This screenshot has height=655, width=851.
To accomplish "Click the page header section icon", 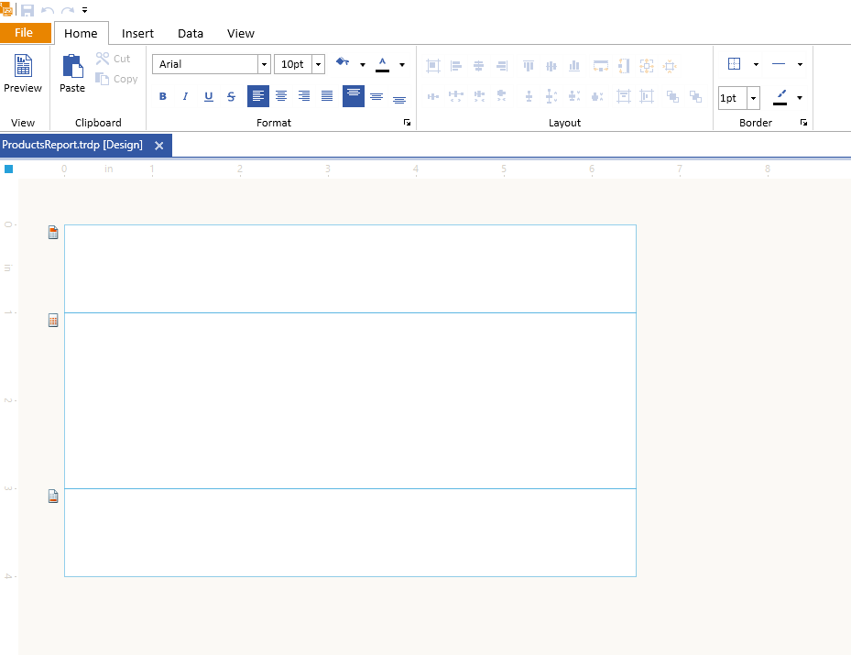I will [x=53, y=233].
